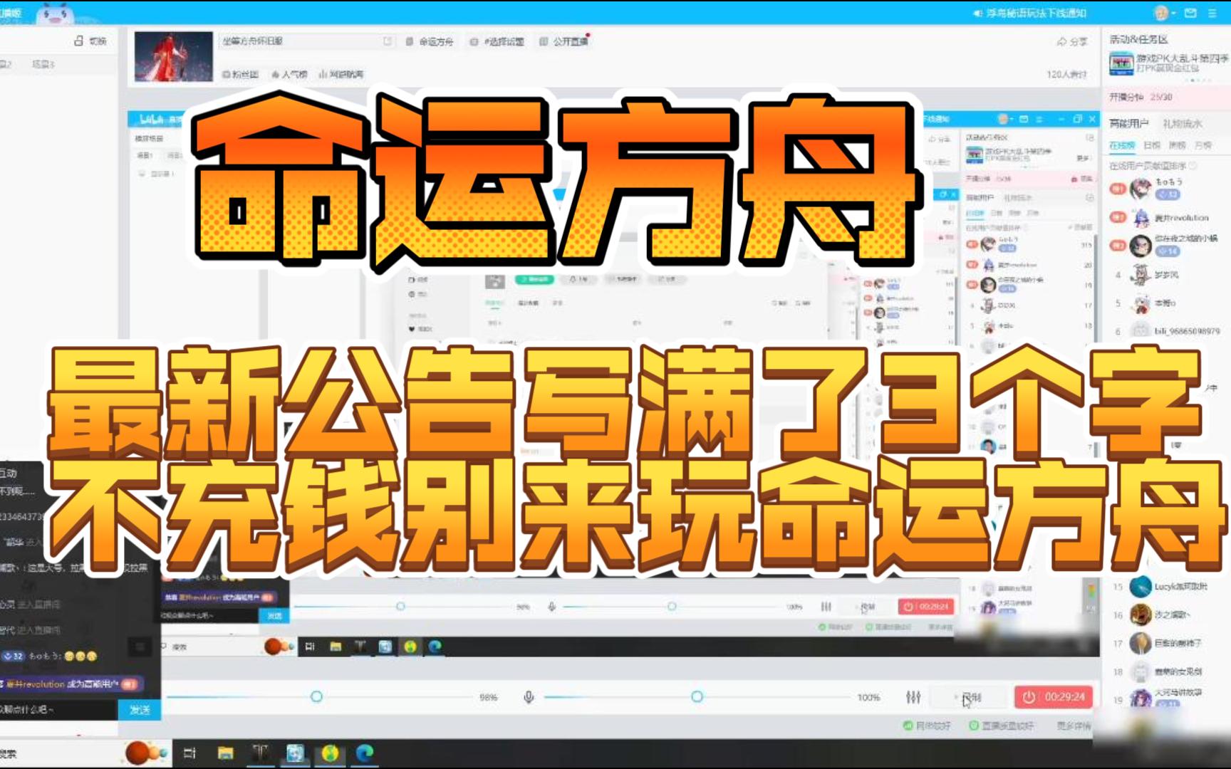Select the 日榜 ranking tab
1231x769 pixels.
coord(1152,145)
